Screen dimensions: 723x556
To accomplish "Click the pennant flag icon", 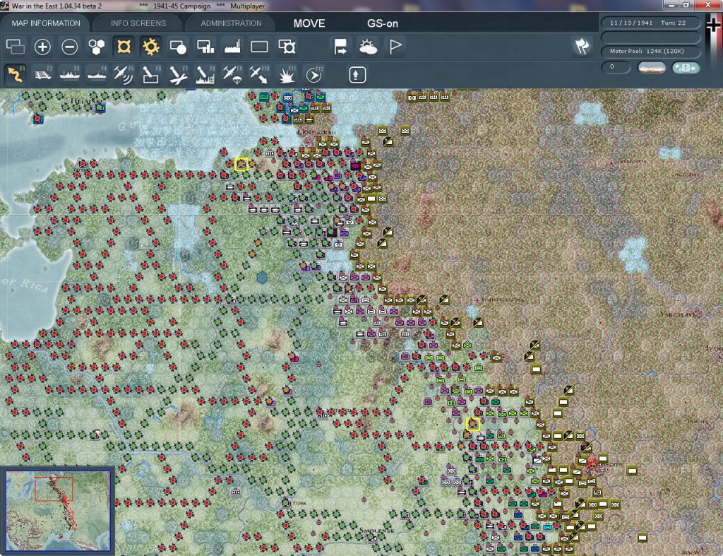I will 395,47.
